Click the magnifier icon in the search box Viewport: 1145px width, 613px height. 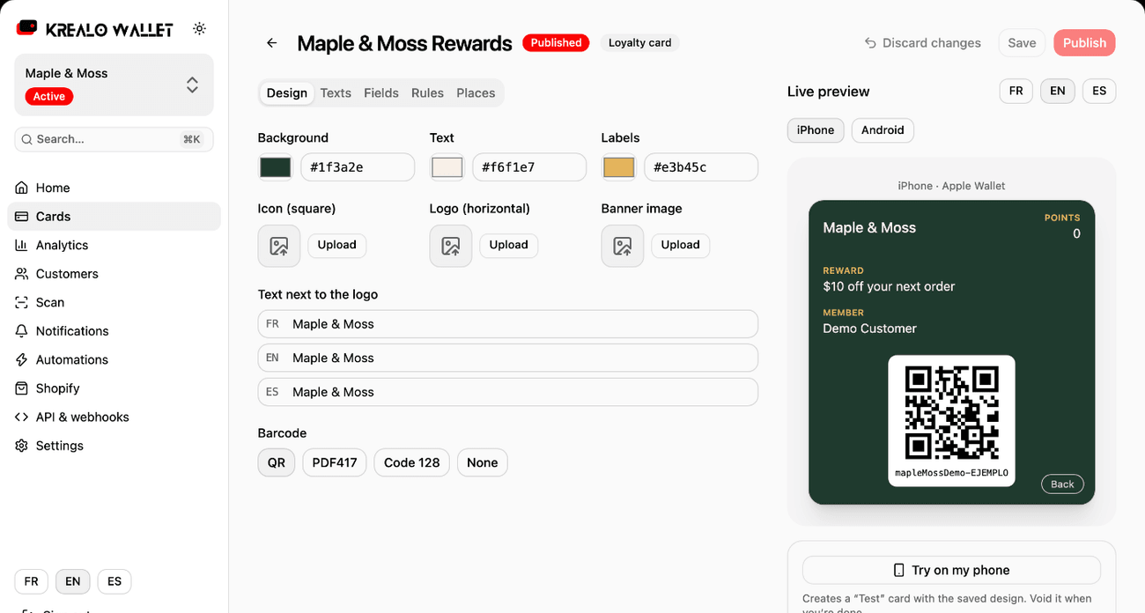click(x=27, y=139)
